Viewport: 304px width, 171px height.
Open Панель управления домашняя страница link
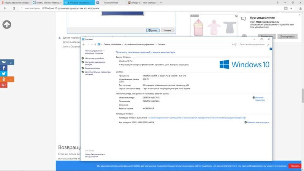[x=95, y=52]
